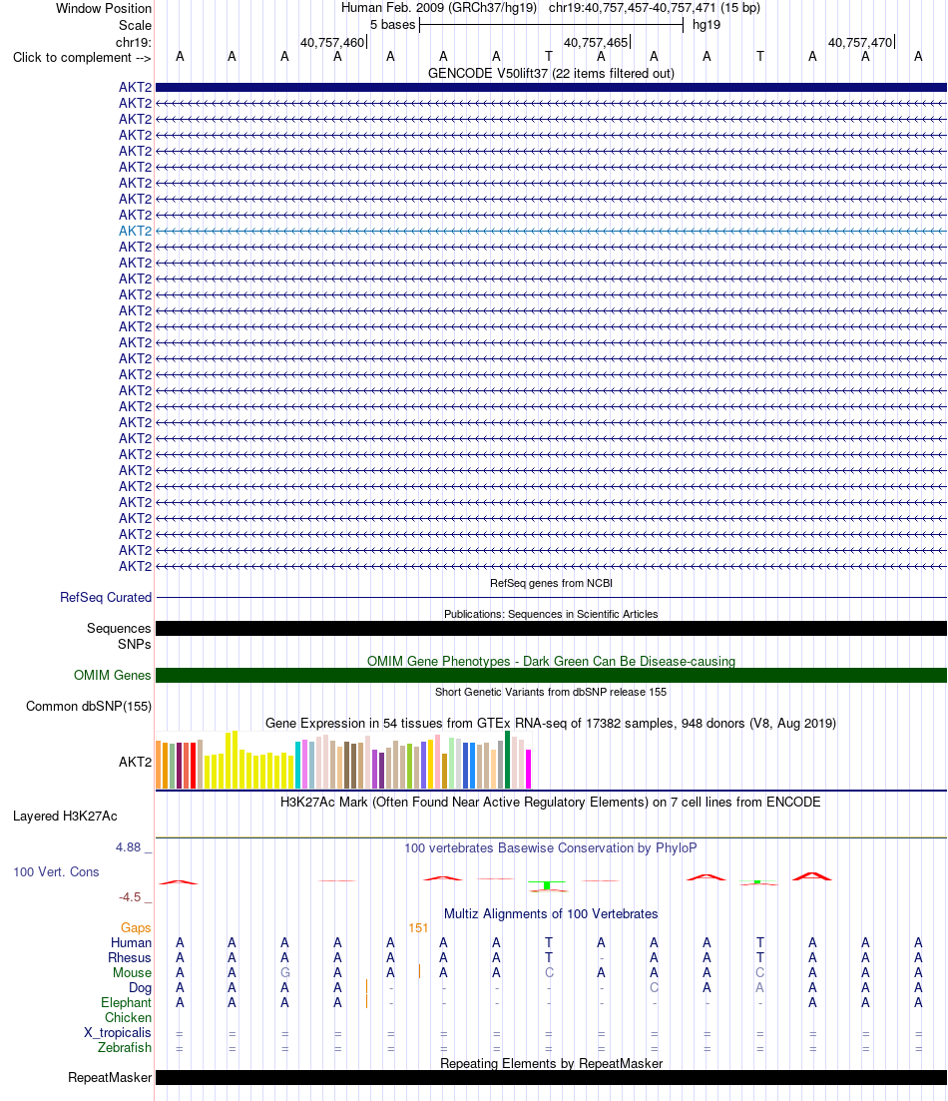
Task: Click the Sequences track label
Action: (119, 629)
